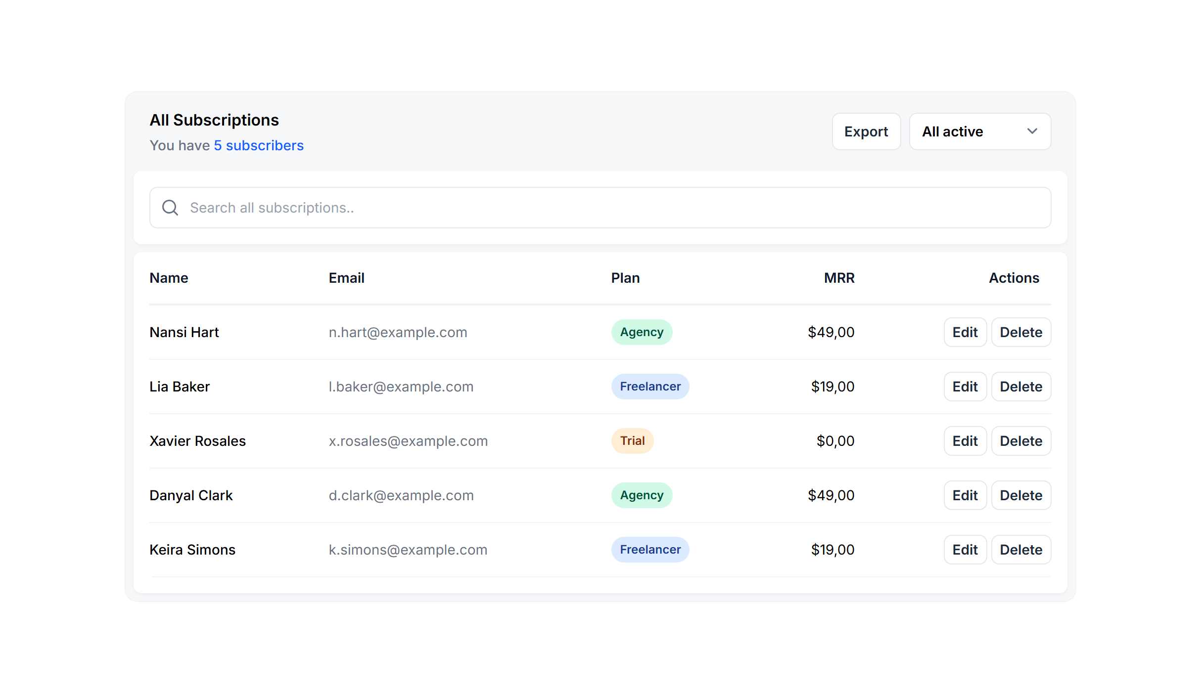The width and height of the screenshot is (1201, 692).
Task: Open the 5 subscribers link
Action: [259, 145]
